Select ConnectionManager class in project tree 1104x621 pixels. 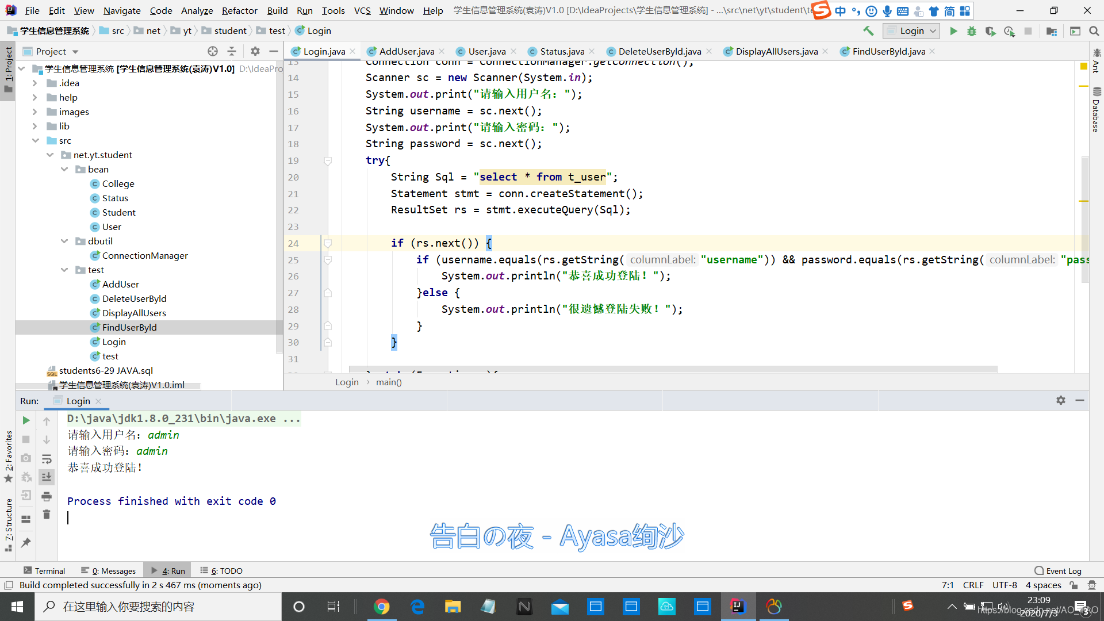[x=145, y=256]
